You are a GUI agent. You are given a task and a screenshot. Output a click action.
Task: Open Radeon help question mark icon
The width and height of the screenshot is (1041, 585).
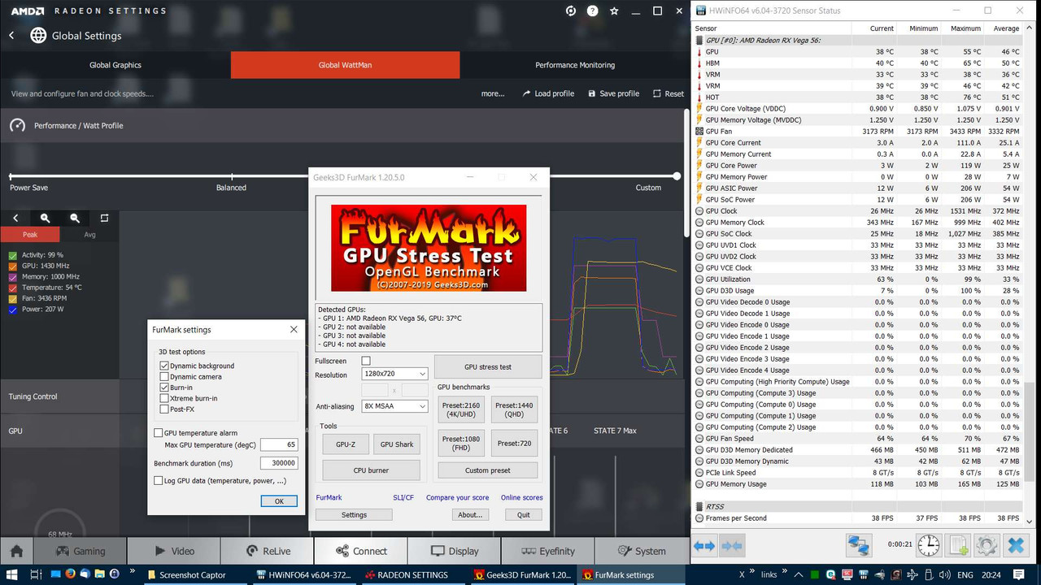pos(592,11)
